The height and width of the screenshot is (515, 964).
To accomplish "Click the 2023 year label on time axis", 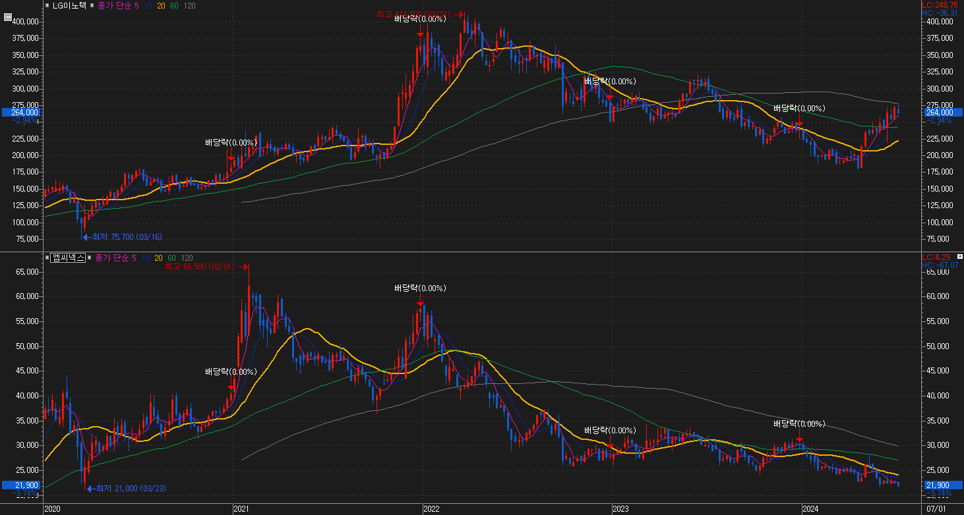I will tap(621, 509).
